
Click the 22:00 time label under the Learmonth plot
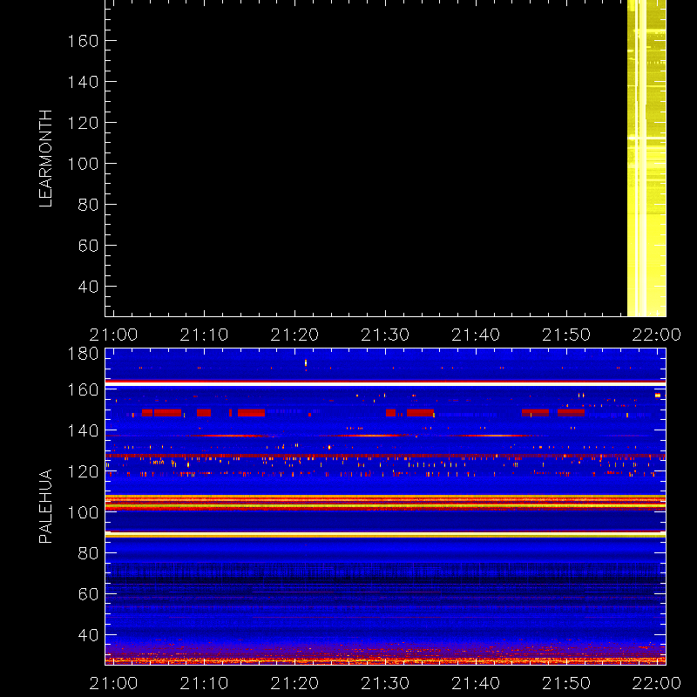[657, 335]
